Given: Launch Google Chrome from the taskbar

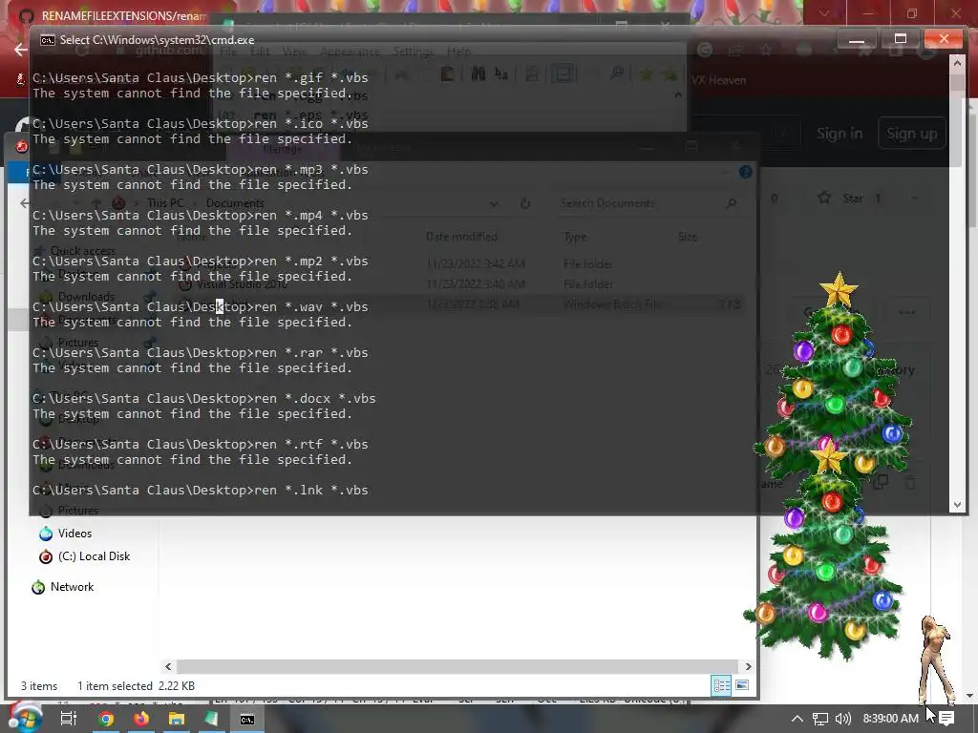Looking at the screenshot, I should 106,719.
